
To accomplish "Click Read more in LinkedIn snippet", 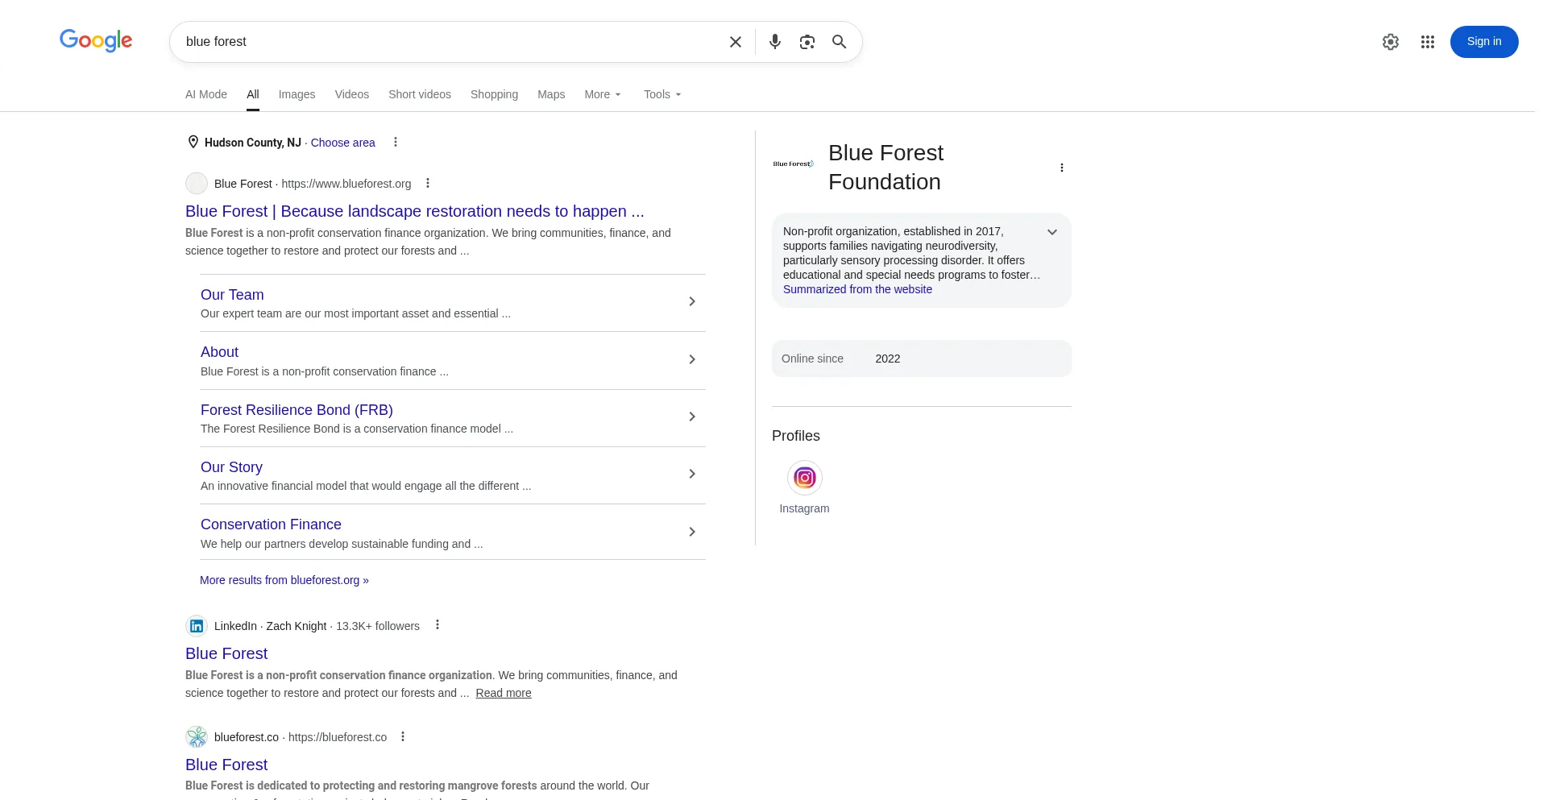I will (504, 693).
